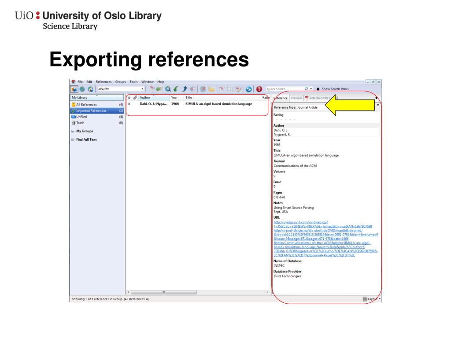Open the Window menu
Screen dimensions: 451x338
147,82
